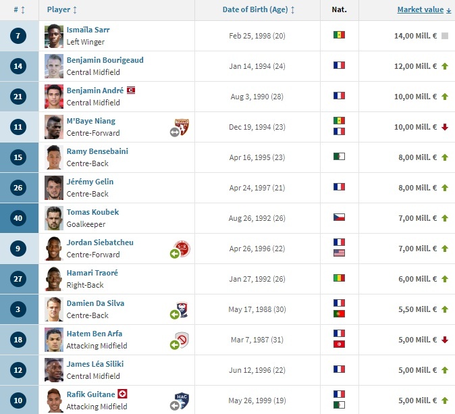Click Tomas Koubek's player photo thumbnail
This screenshot has height=414, width=455.
(53, 217)
